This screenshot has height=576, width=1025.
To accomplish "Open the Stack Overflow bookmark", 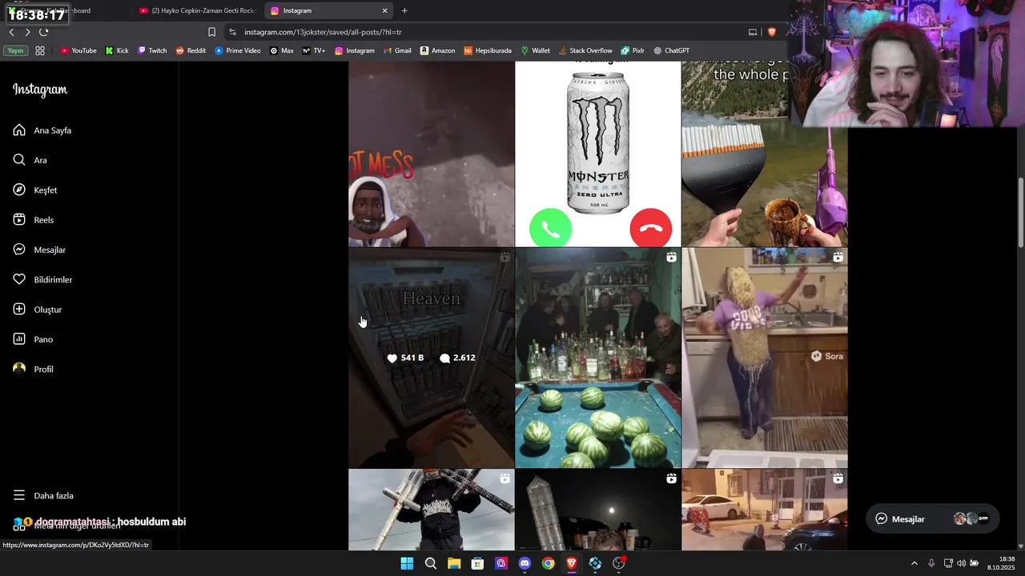I will pyautogui.click(x=585, y=50).
